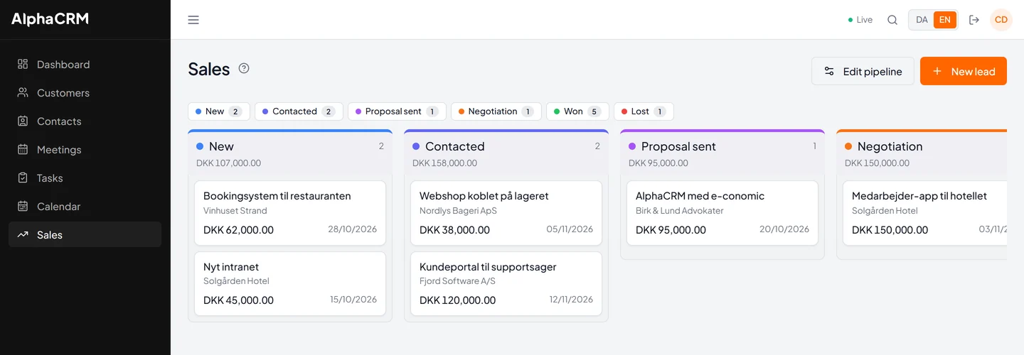Click the Tasks clipboard icon

(23, 177)
